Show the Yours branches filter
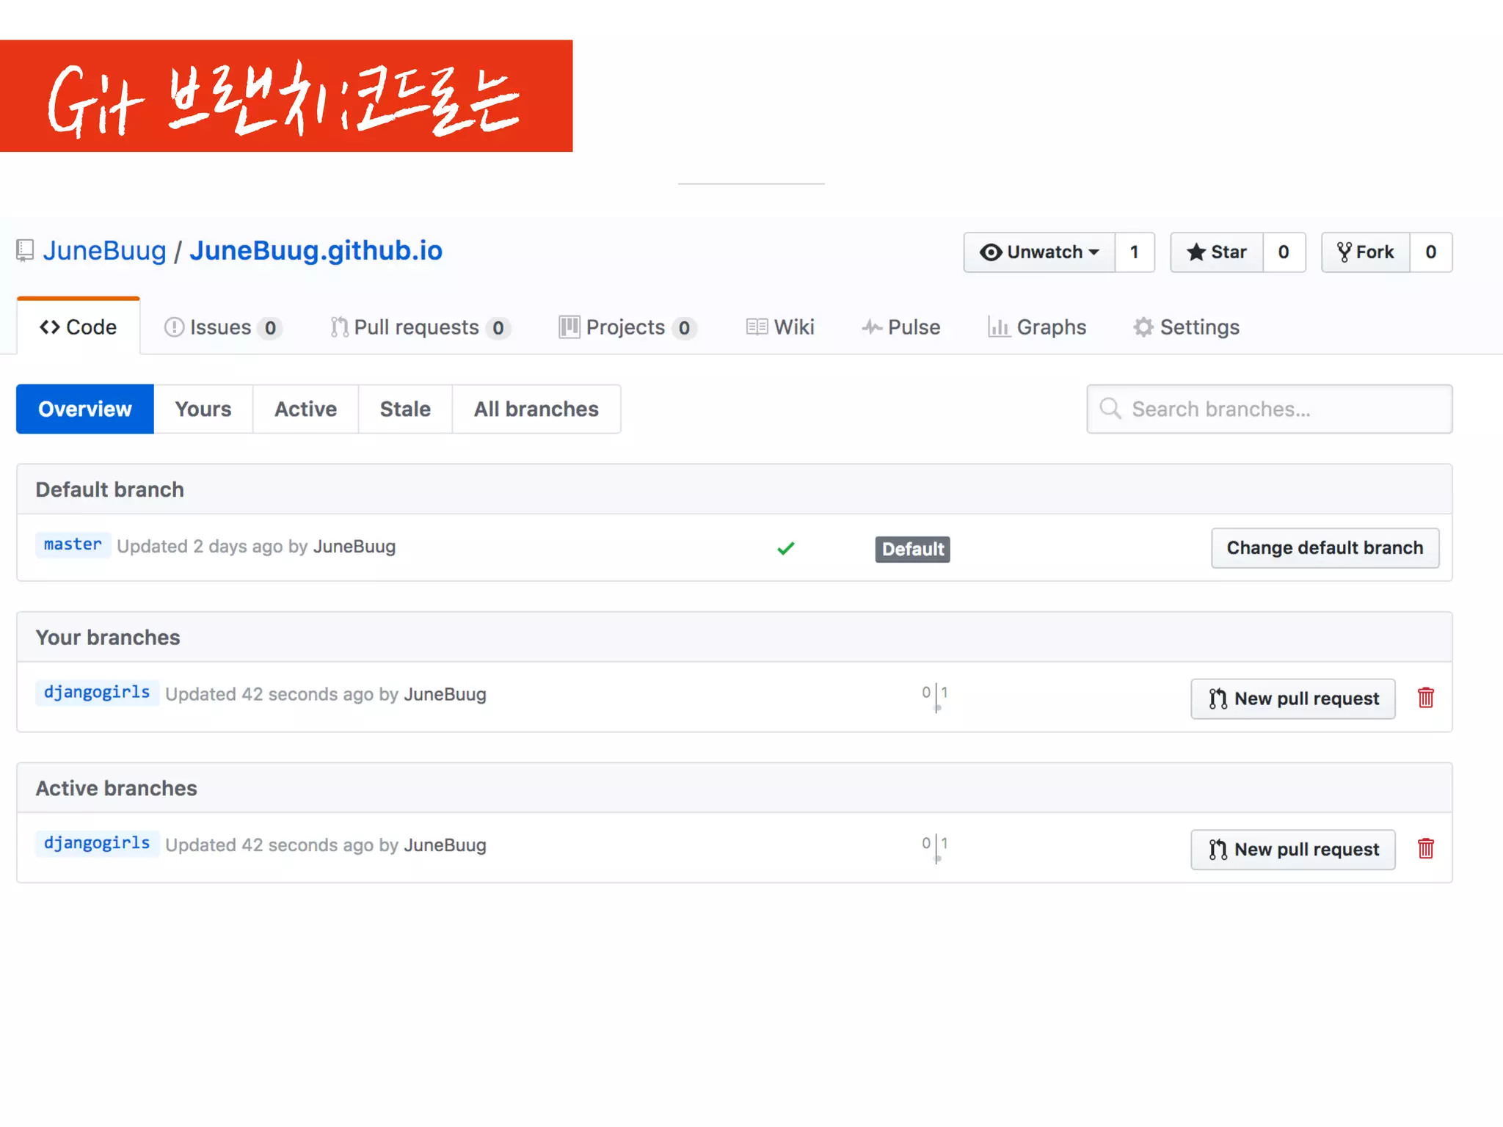This screenshot has height=1127, width=1503. coord(203,409)
